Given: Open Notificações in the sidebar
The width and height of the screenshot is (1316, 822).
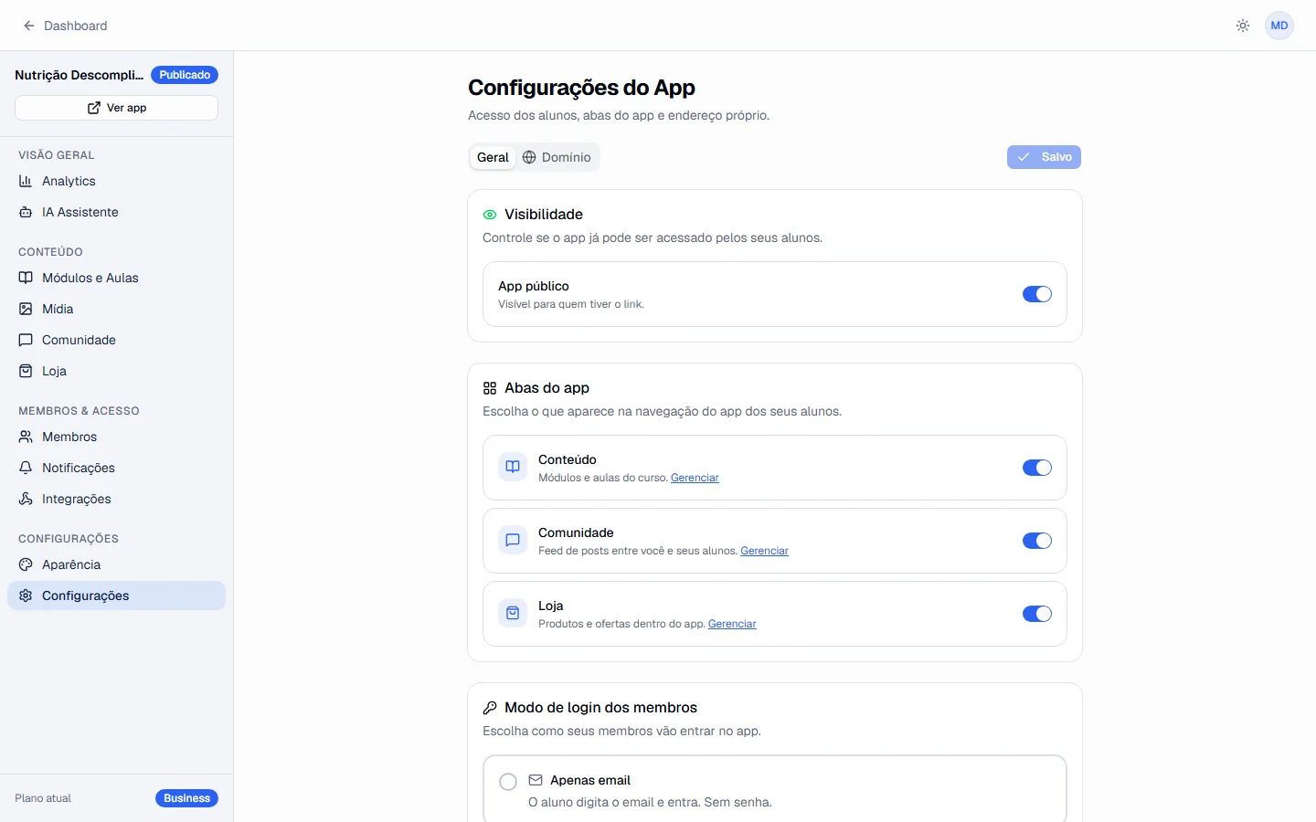Looking at the screenshot, I should pyautogui.click(x=116, y=468).
